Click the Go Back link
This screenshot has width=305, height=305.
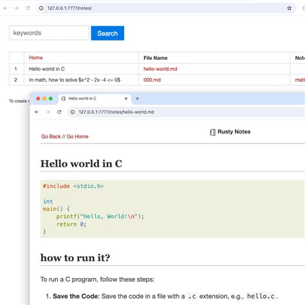[51, 136]
